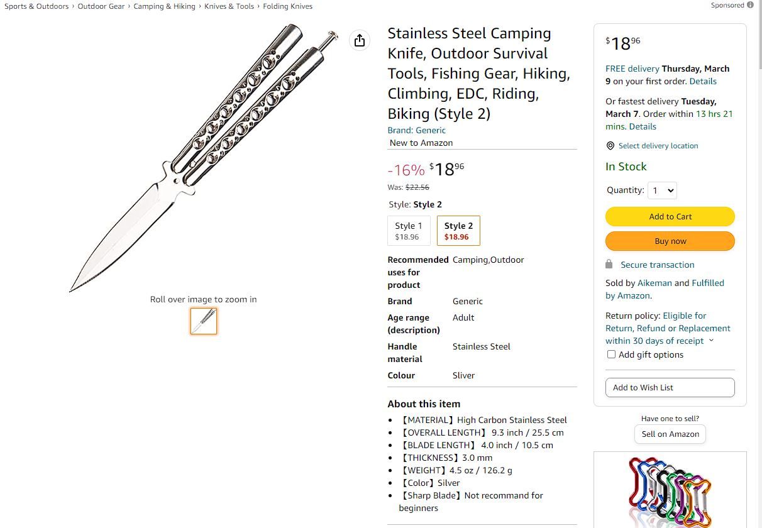The height and width of the screenshot is (528, 762).
Task: Open the Quantity dropdown
Action: coord(662,190)
